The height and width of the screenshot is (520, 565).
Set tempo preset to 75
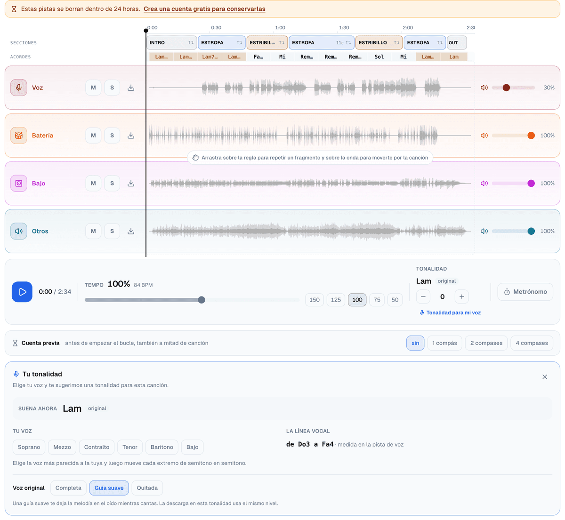[x=377, y=300]
